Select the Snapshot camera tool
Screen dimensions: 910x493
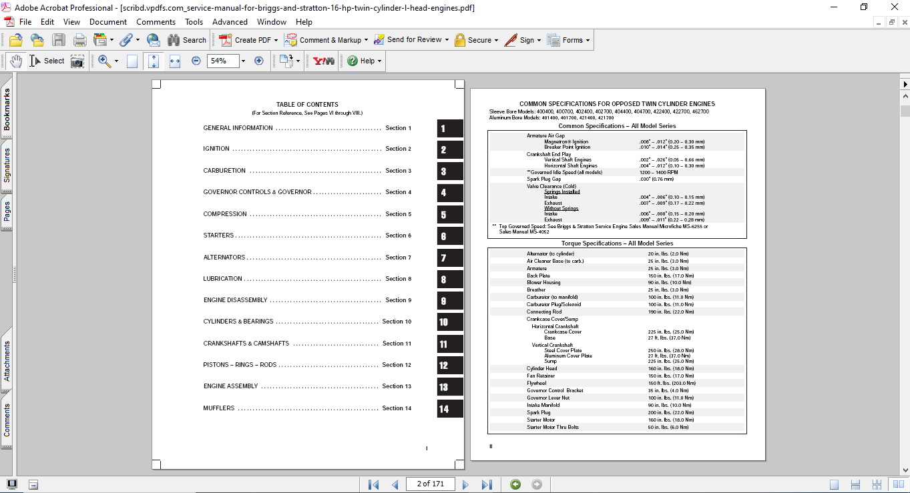[78, 61]
